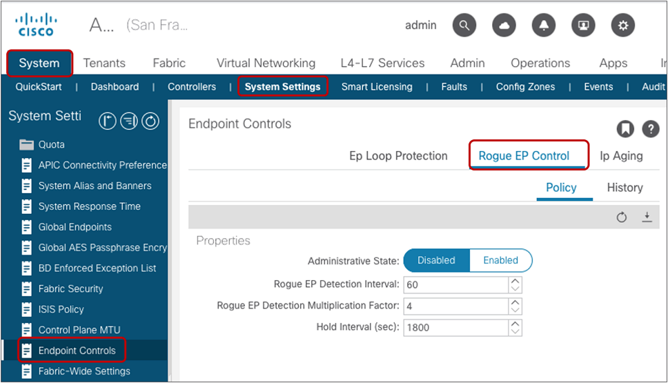Open the notifications bell icon
Image resolution: width=668 pixels, height=383 pixels.
coord(544,25)
